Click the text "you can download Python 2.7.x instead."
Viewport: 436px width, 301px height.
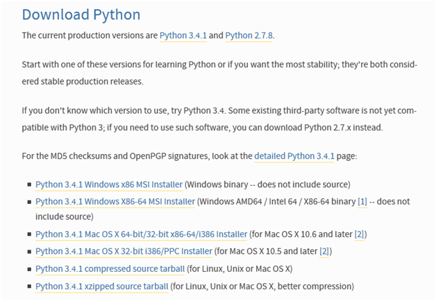click(x=308, y=128)
